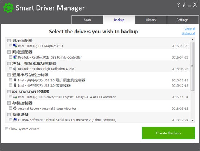Check the USB 3.0 可扩展主机控制器 checkbox
The width and height of the screenshot is (200, 151).
coord(11,80)
